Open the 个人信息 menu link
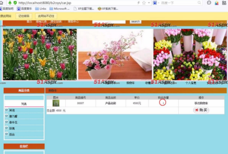The width and height of the screenshot is (228, 154). [191, 83]
